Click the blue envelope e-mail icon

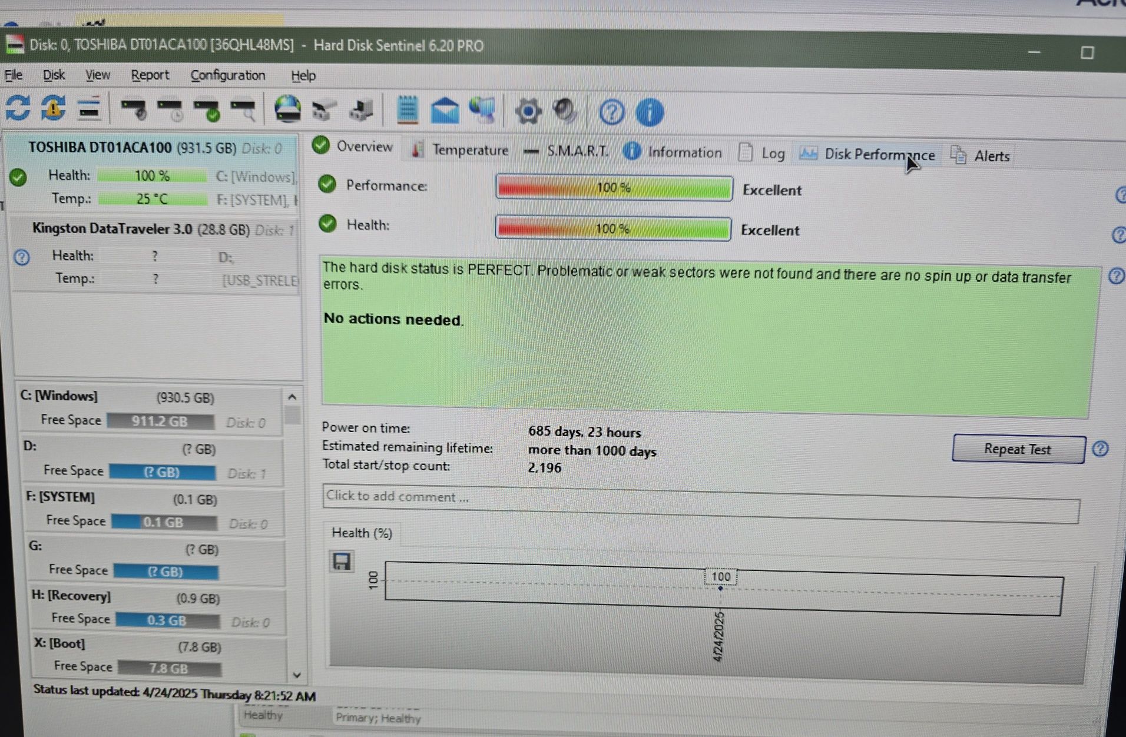(x=445, y=111)
